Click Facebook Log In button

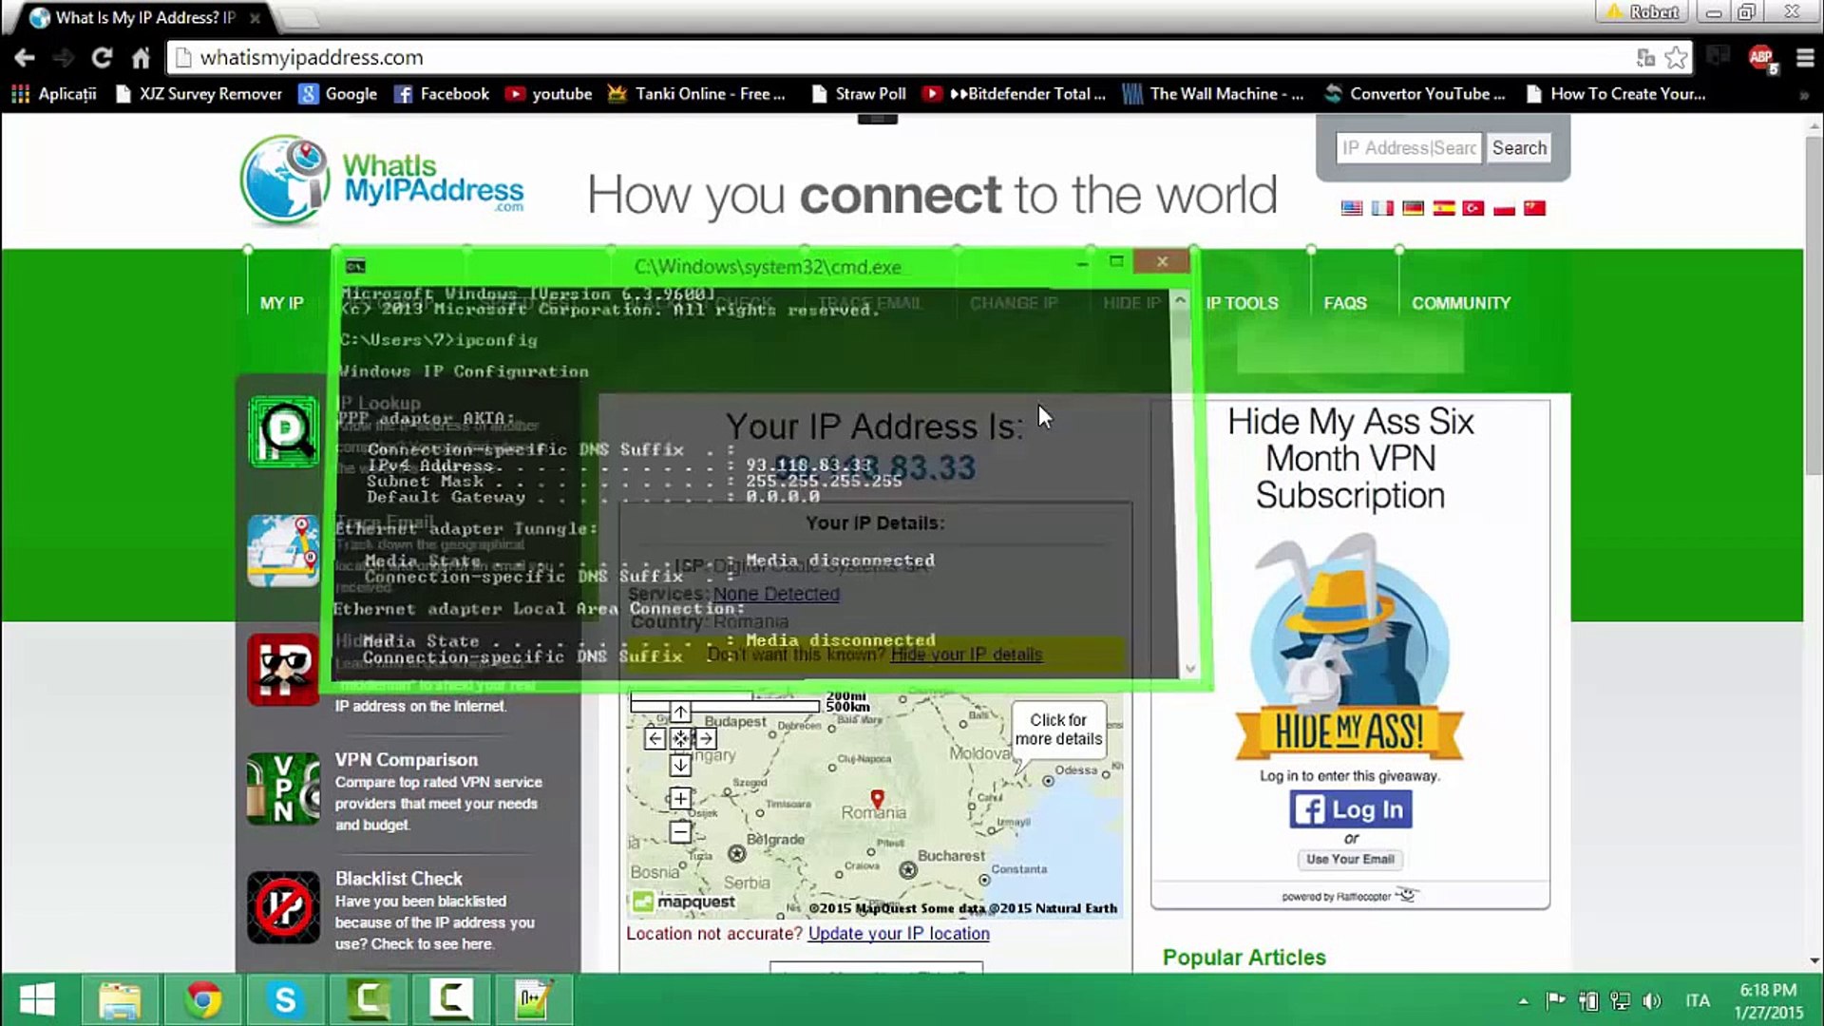click(x=1350, y=809)
